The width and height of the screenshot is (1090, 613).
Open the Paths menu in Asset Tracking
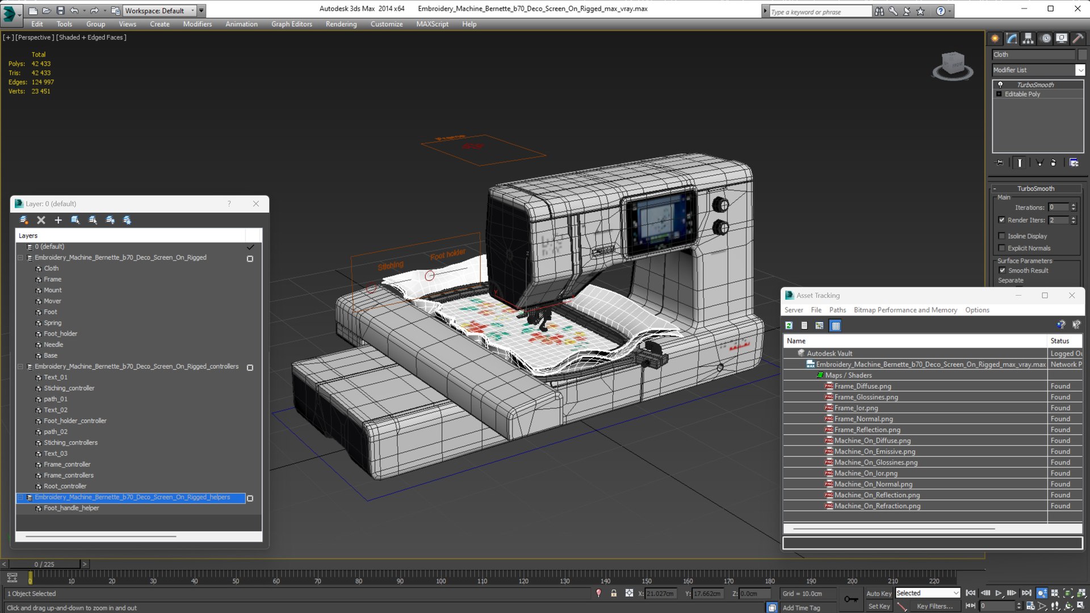(837, 310)
